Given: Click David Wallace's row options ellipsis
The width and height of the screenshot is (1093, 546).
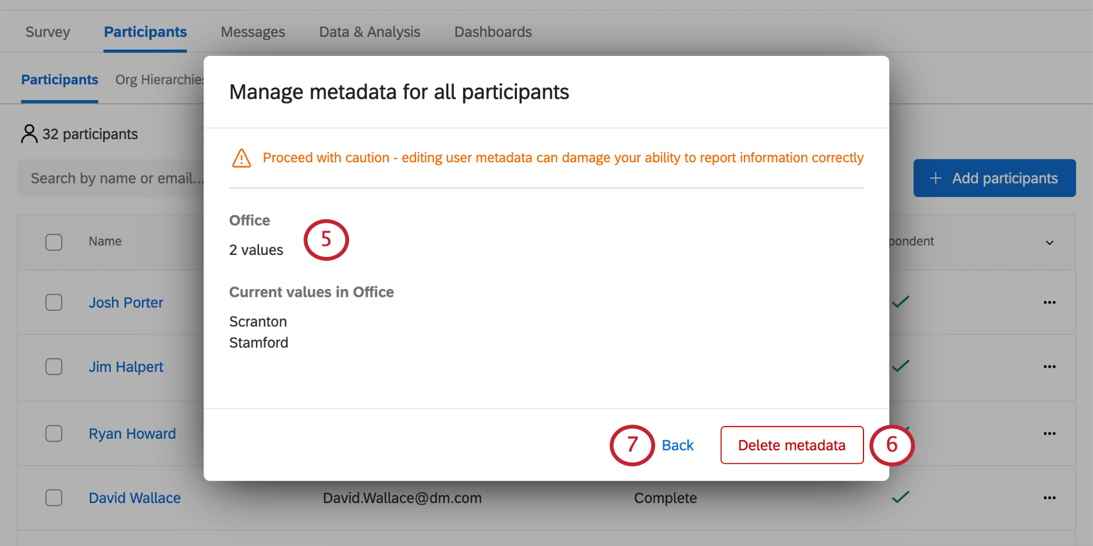Looking at the screenshot, I should click(1049, 498).
